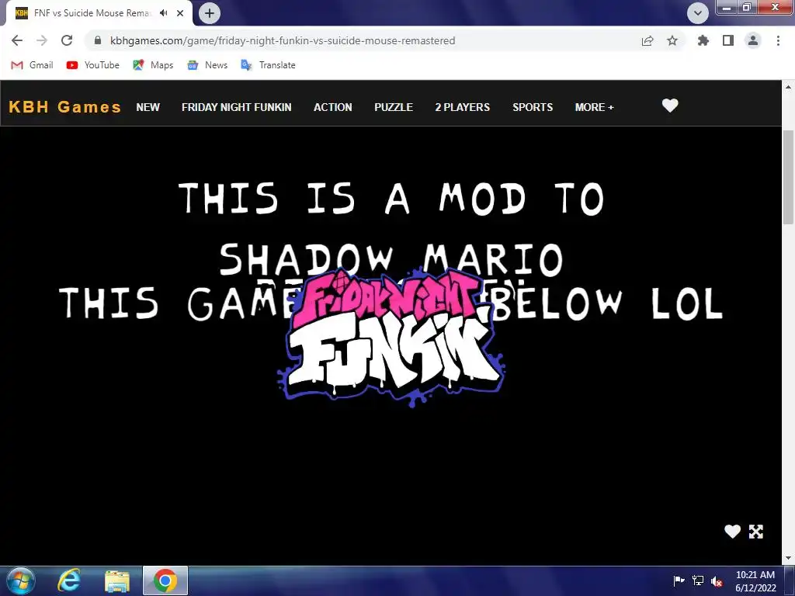This screenshot has width=795, height=596.
Task: Click the browser forward arrow
Action: coord(42,40)
